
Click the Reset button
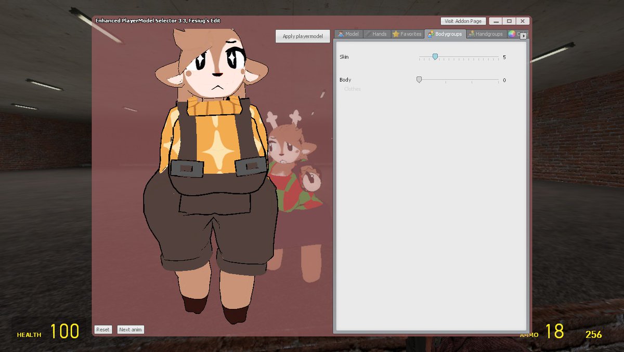click(102, 329)
